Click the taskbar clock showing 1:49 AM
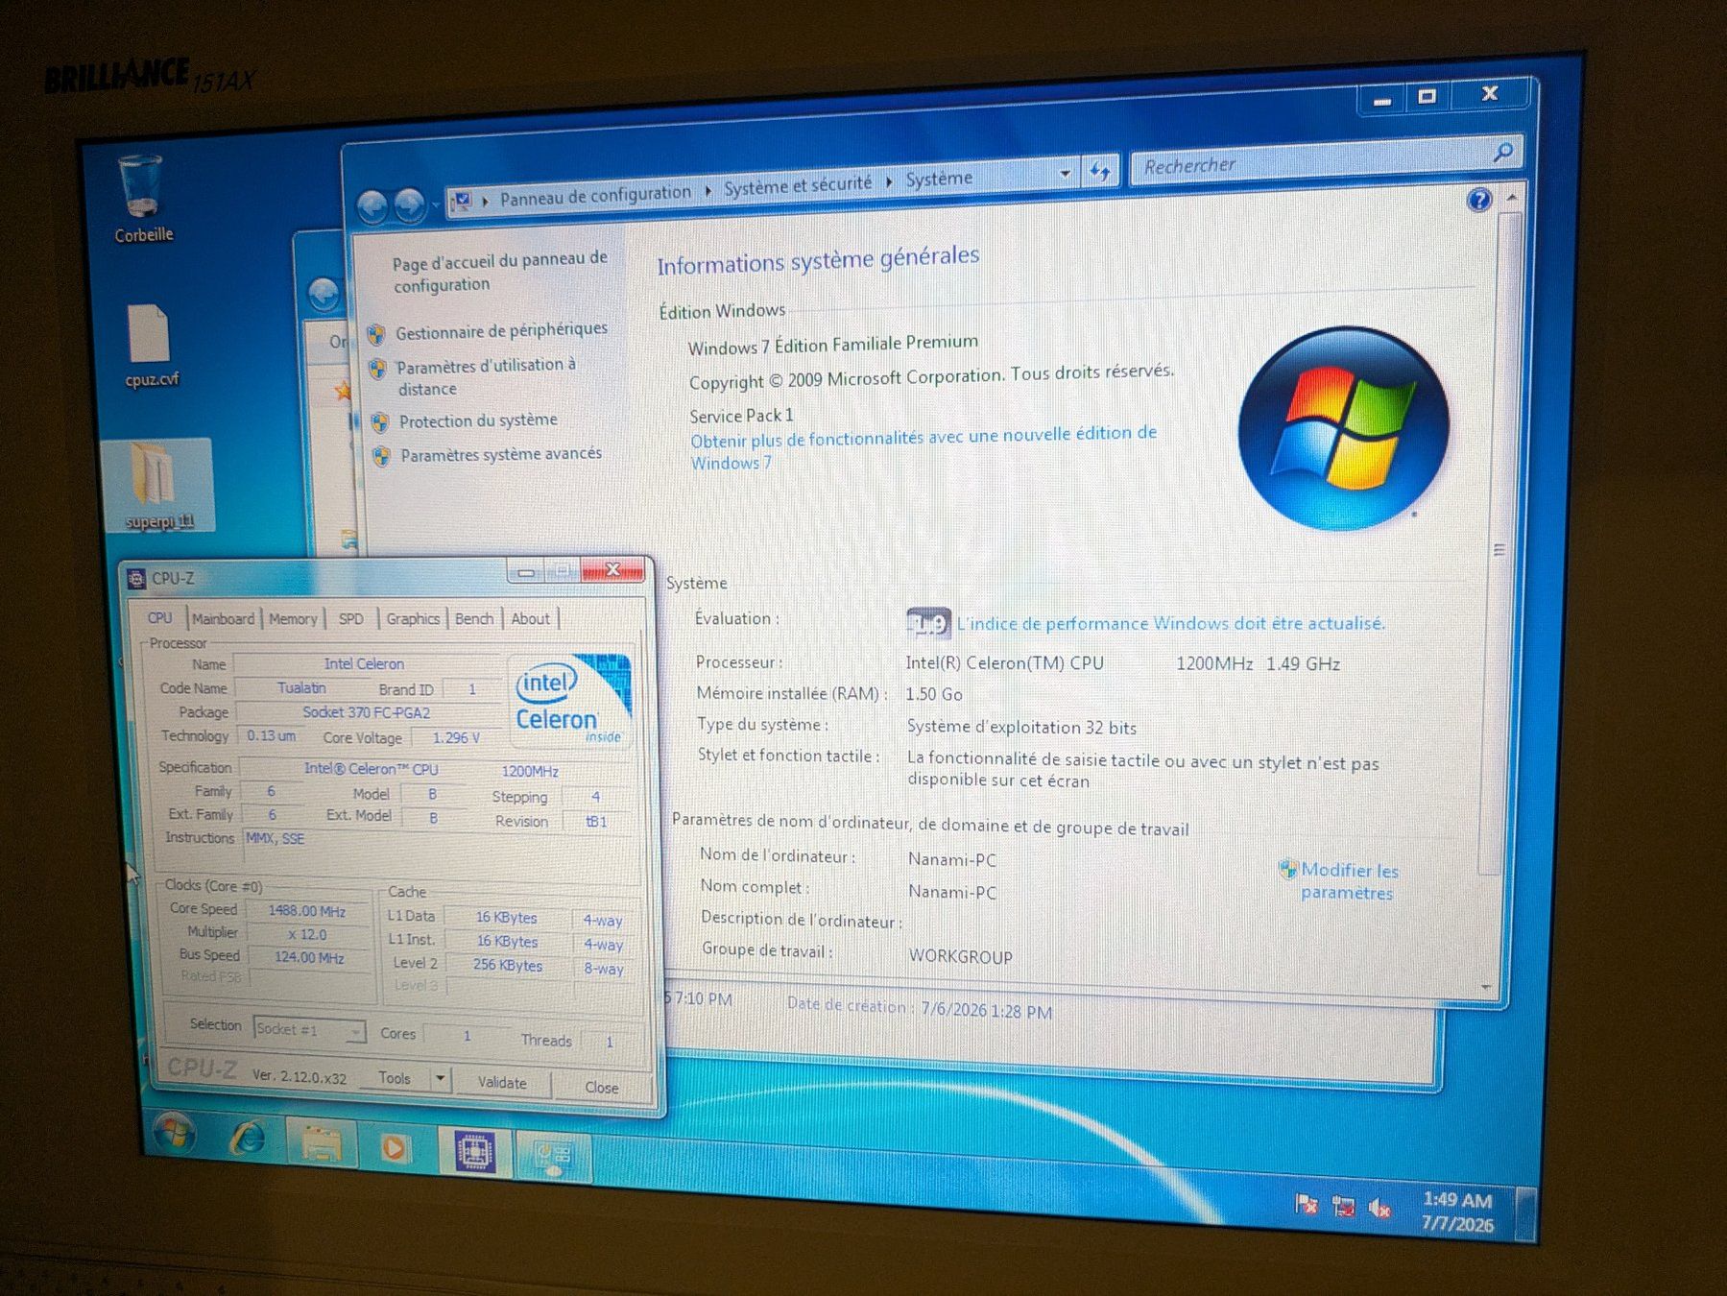The image size is (1727, 1296). coord(1457,1212)
